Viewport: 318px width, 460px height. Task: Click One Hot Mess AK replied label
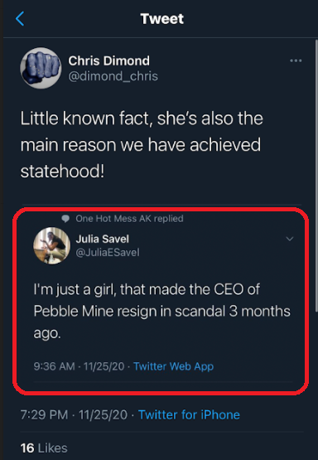[x=129, y=219]
